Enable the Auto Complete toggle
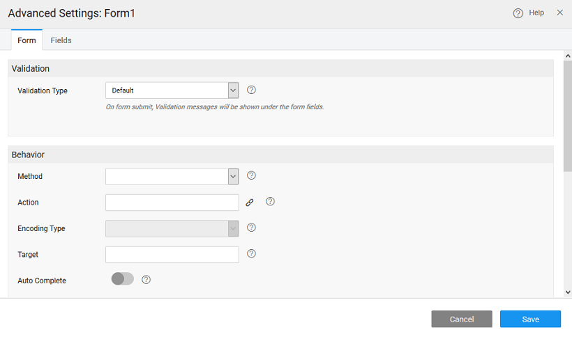The width and height of the screenshot is (572, 339). pos(122,279)
